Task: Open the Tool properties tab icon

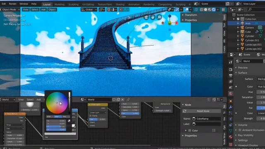Action: pos(231,62)
